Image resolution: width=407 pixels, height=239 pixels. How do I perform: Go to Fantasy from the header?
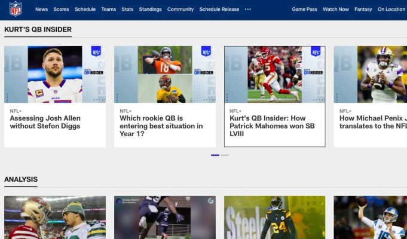click(x=363, y=10)
